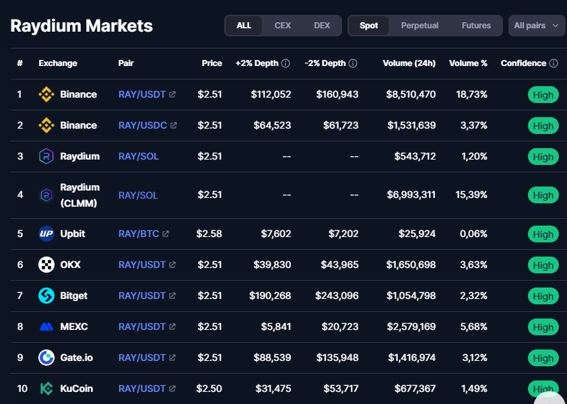Click the Binance exchange name in row 1
Viewport: 567px width, 404px height.
tap(79, 94)
